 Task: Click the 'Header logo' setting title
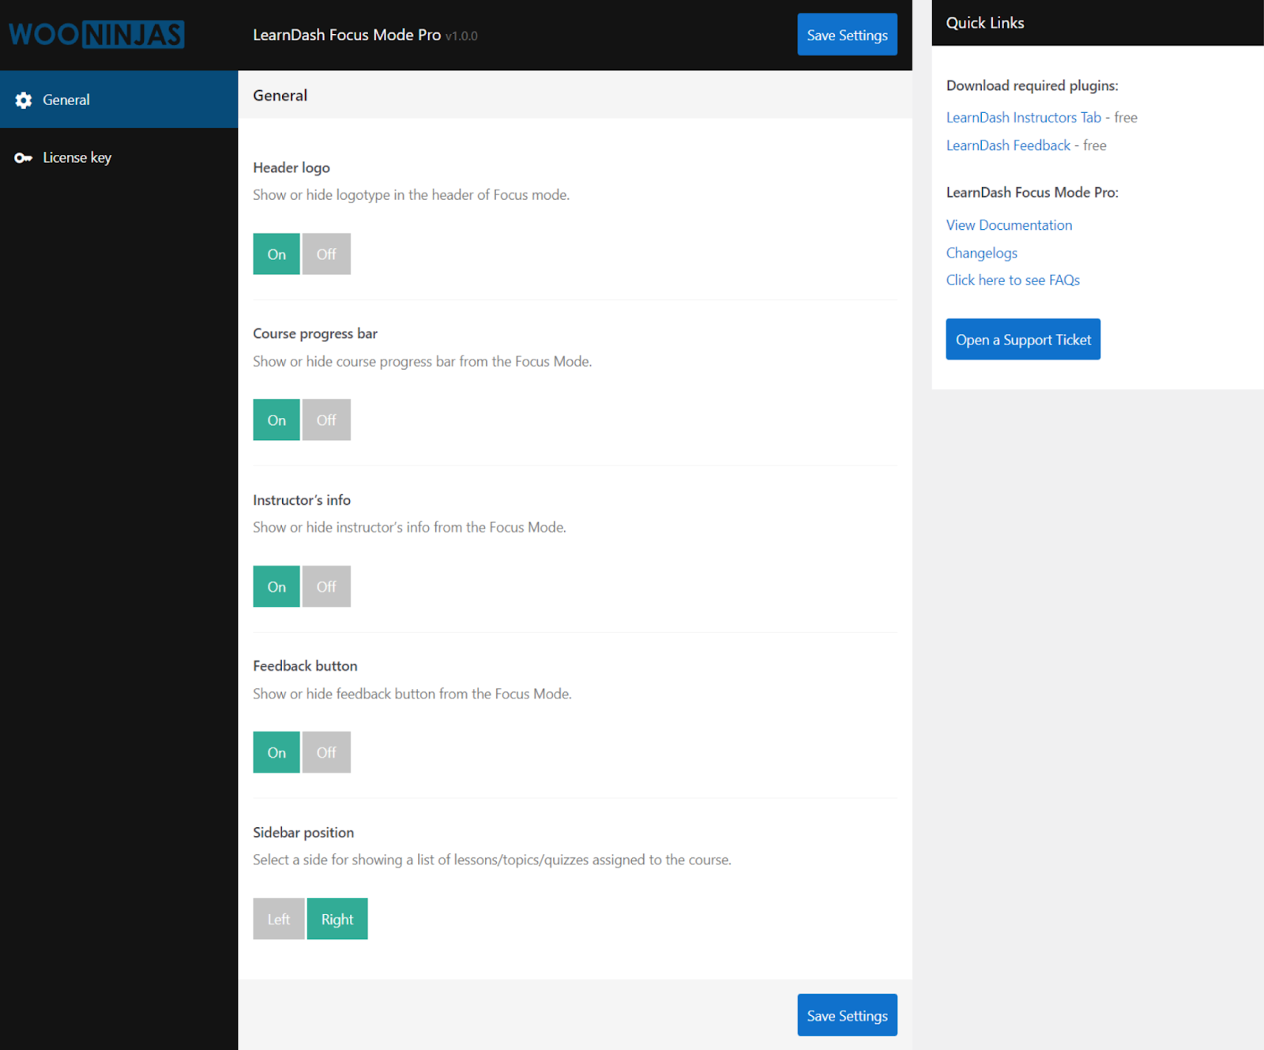(292, 167)
